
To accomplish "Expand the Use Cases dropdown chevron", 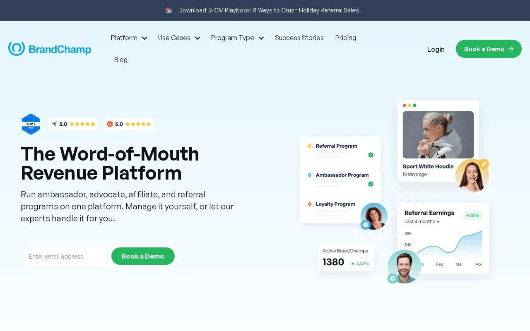I will (198, 38).
